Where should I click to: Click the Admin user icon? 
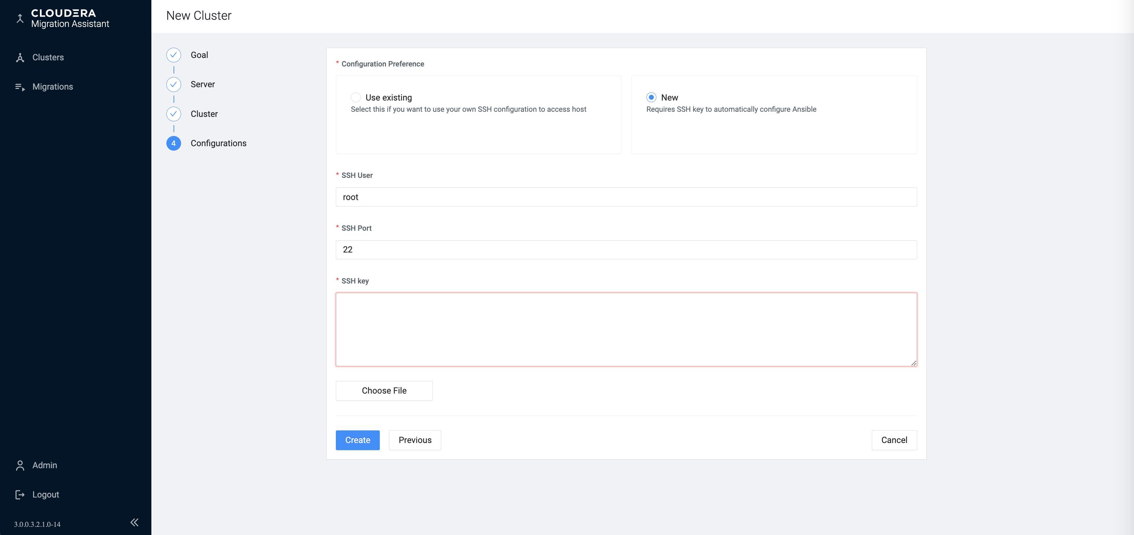click(20, 465)
